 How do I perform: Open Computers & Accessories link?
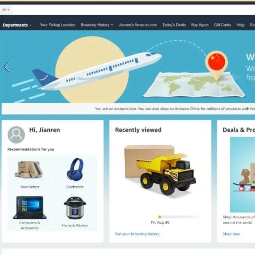29,225
